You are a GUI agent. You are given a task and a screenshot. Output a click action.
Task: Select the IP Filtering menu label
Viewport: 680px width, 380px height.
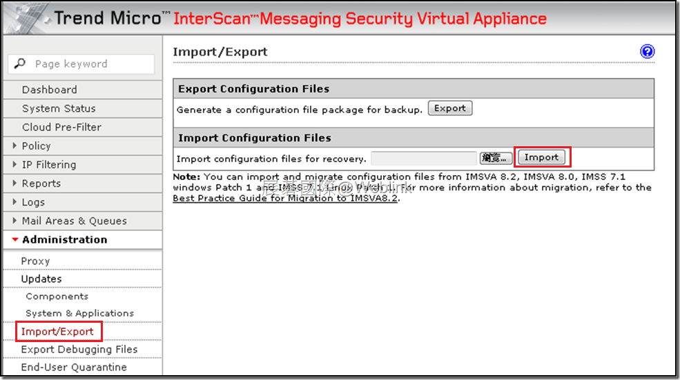49,165
